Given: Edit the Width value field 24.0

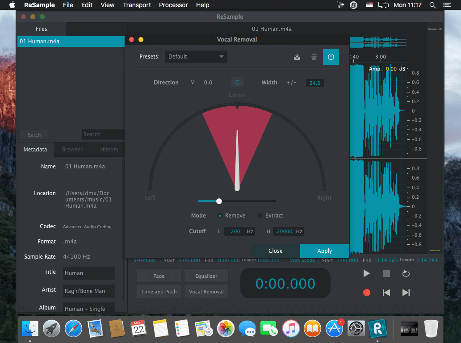Looking at the screenshot, I should coord(314,83).
